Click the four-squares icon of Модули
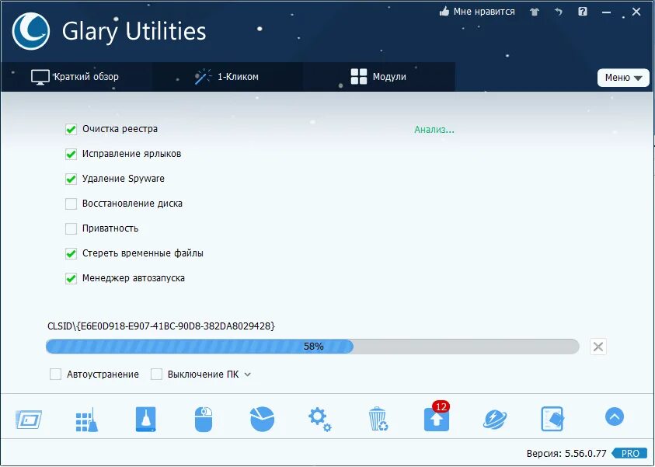This screenshot has height=467, width=655. click(359, 77)
